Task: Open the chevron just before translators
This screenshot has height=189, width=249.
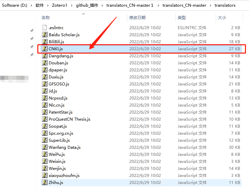Action: coord(210,6)
